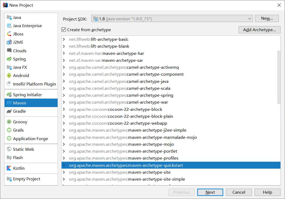Click the Next button
Image resolution: width=285 pixels, height=199 pixels.
point(210,192)
